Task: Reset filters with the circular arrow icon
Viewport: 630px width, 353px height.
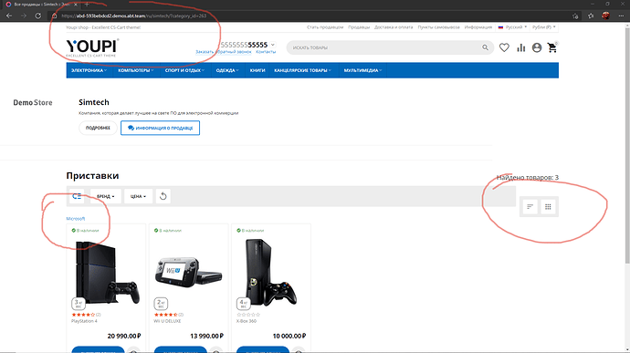Action: tap(163, 196)
